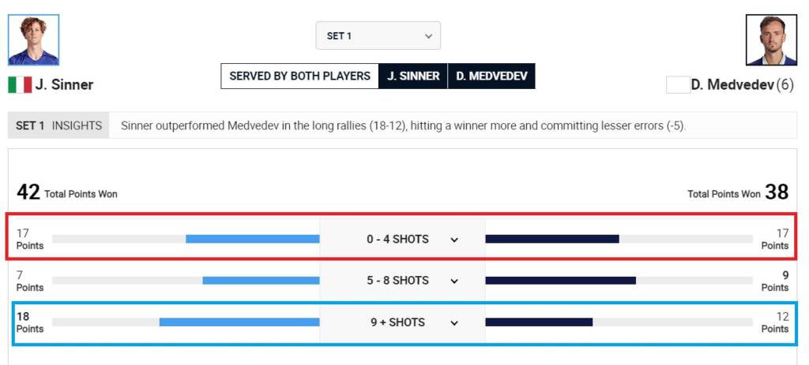Click Sinner's light blue 0-4 shots bar
Viewport: 809px width, 365px height.
(252, 239)
